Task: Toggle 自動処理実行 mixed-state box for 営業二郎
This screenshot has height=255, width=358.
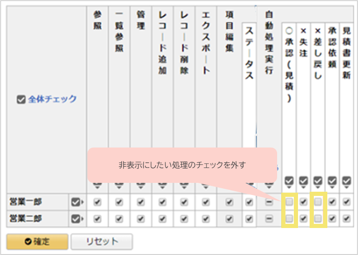Action: coord(269,219)
